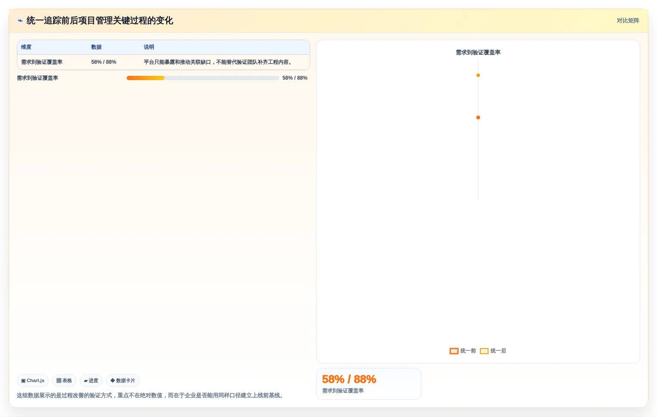Click the progress row label 需求到验证覆盖率
The width and height of the screenshot is (657, 417).
pyautogui.click(x=37, y=78)
